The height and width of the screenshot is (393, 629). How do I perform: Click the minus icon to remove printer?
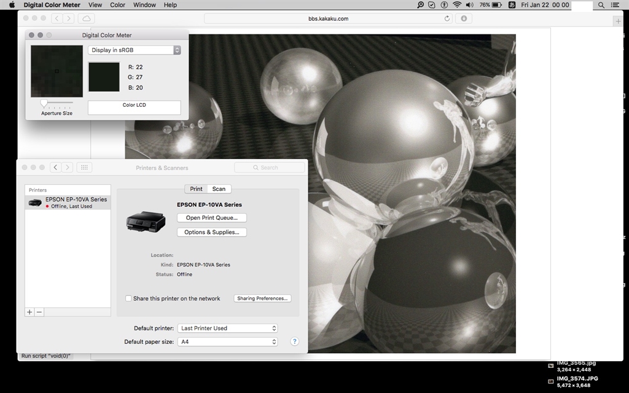point(39,312)
